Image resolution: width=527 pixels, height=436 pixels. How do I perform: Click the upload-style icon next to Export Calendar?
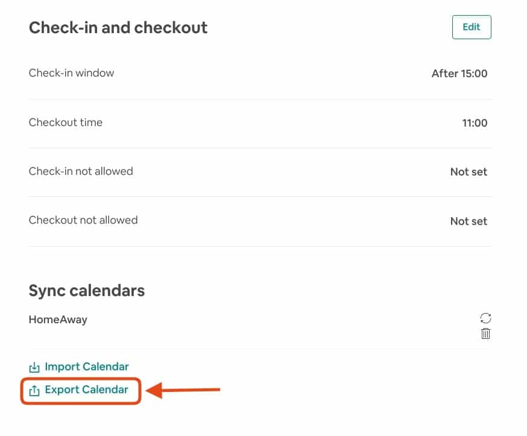(34, 390)
